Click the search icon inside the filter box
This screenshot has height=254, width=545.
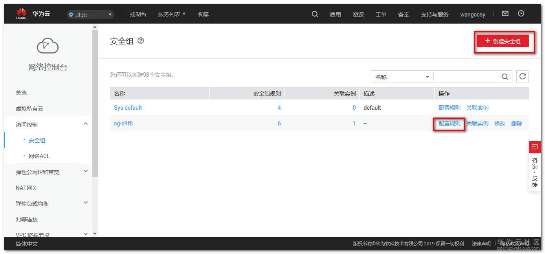click(505, 77)
